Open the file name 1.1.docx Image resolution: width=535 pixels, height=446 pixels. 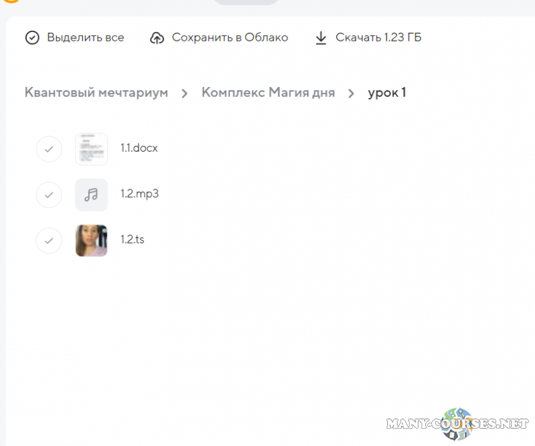tap(139, 148)
